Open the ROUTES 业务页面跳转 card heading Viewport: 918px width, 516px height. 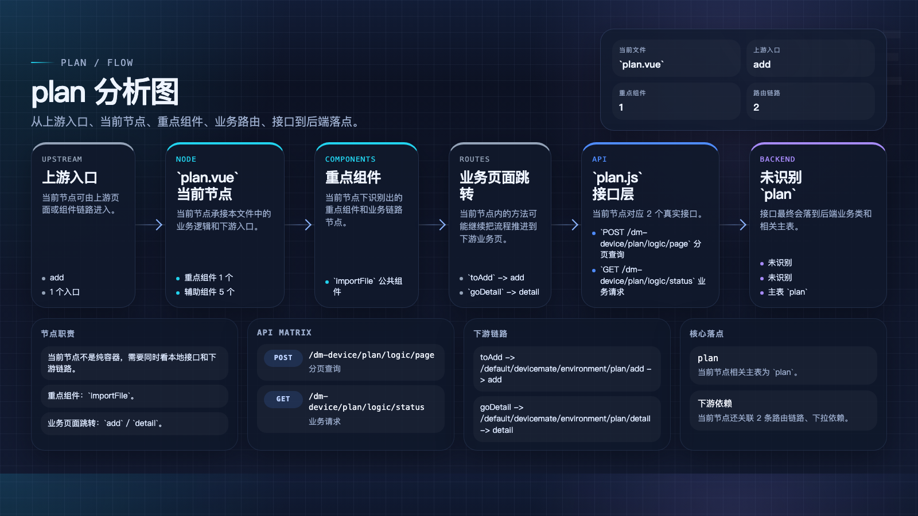tap(495, 186)
